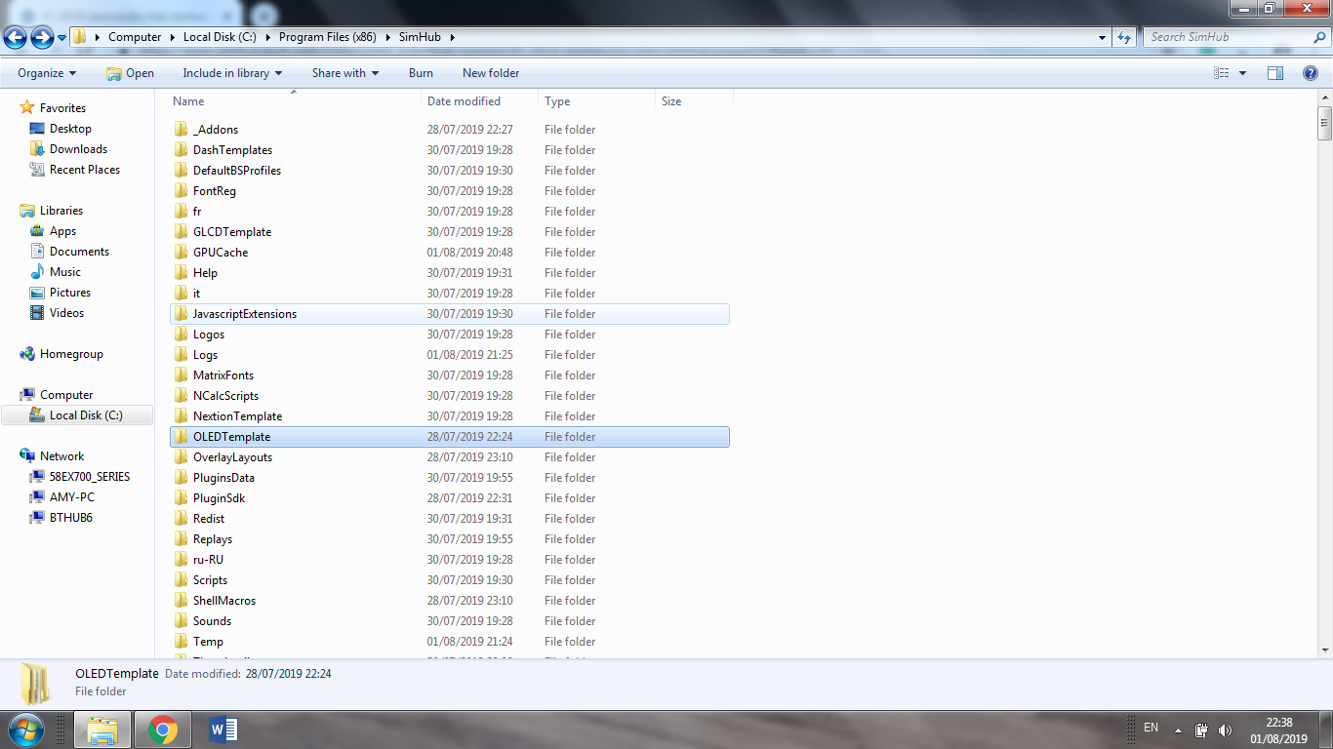
Task: Open the Share with dropdown
Action: (345, 73)
